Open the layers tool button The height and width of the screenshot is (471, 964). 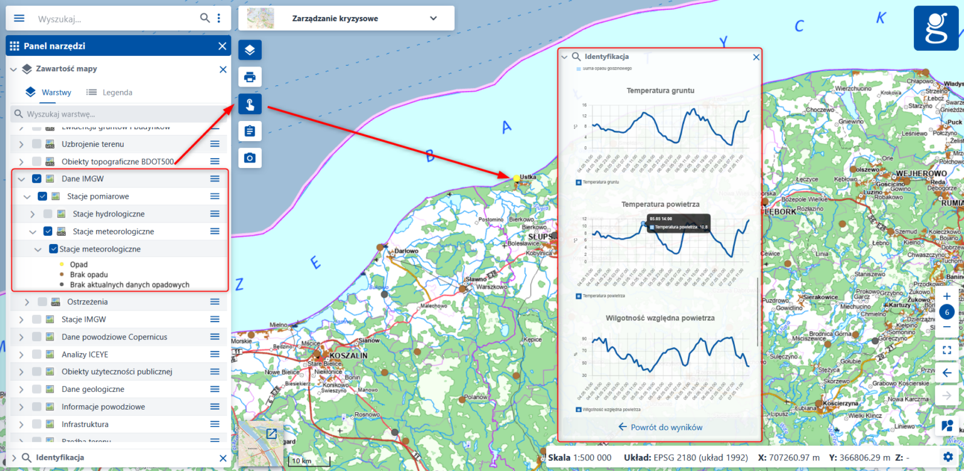(250, 50)
